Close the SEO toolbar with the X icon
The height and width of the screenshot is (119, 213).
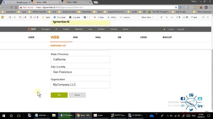click(x=208, y=17)
